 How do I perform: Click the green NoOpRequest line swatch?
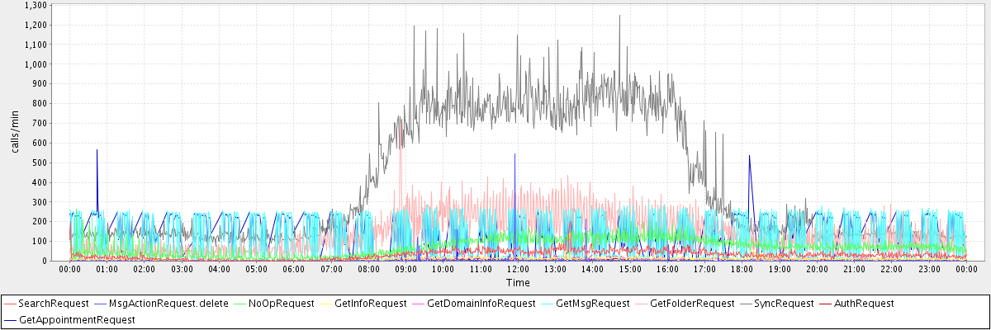(236, 304)
